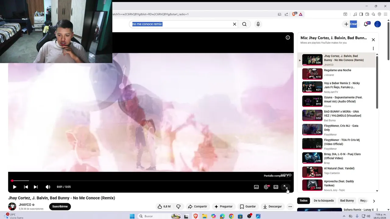This screenshot has height=219, width=390.
Task: Like the video with 6,8 M likes
Action: click(164, 207)
